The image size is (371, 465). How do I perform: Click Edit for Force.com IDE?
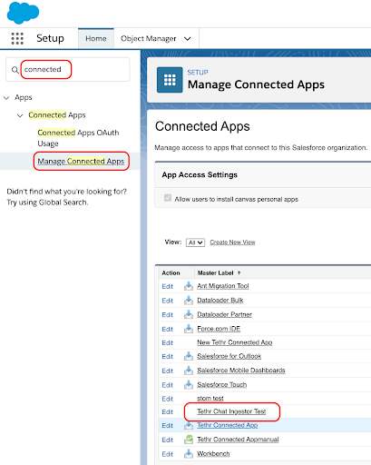tap(167, 329)
